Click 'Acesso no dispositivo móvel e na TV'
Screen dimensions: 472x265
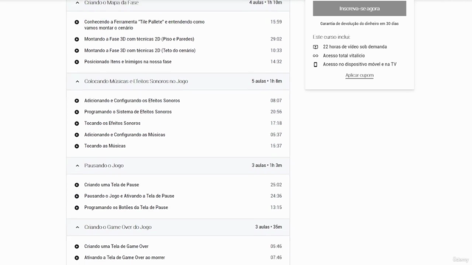pyautogui.click(x=360, y=64)
